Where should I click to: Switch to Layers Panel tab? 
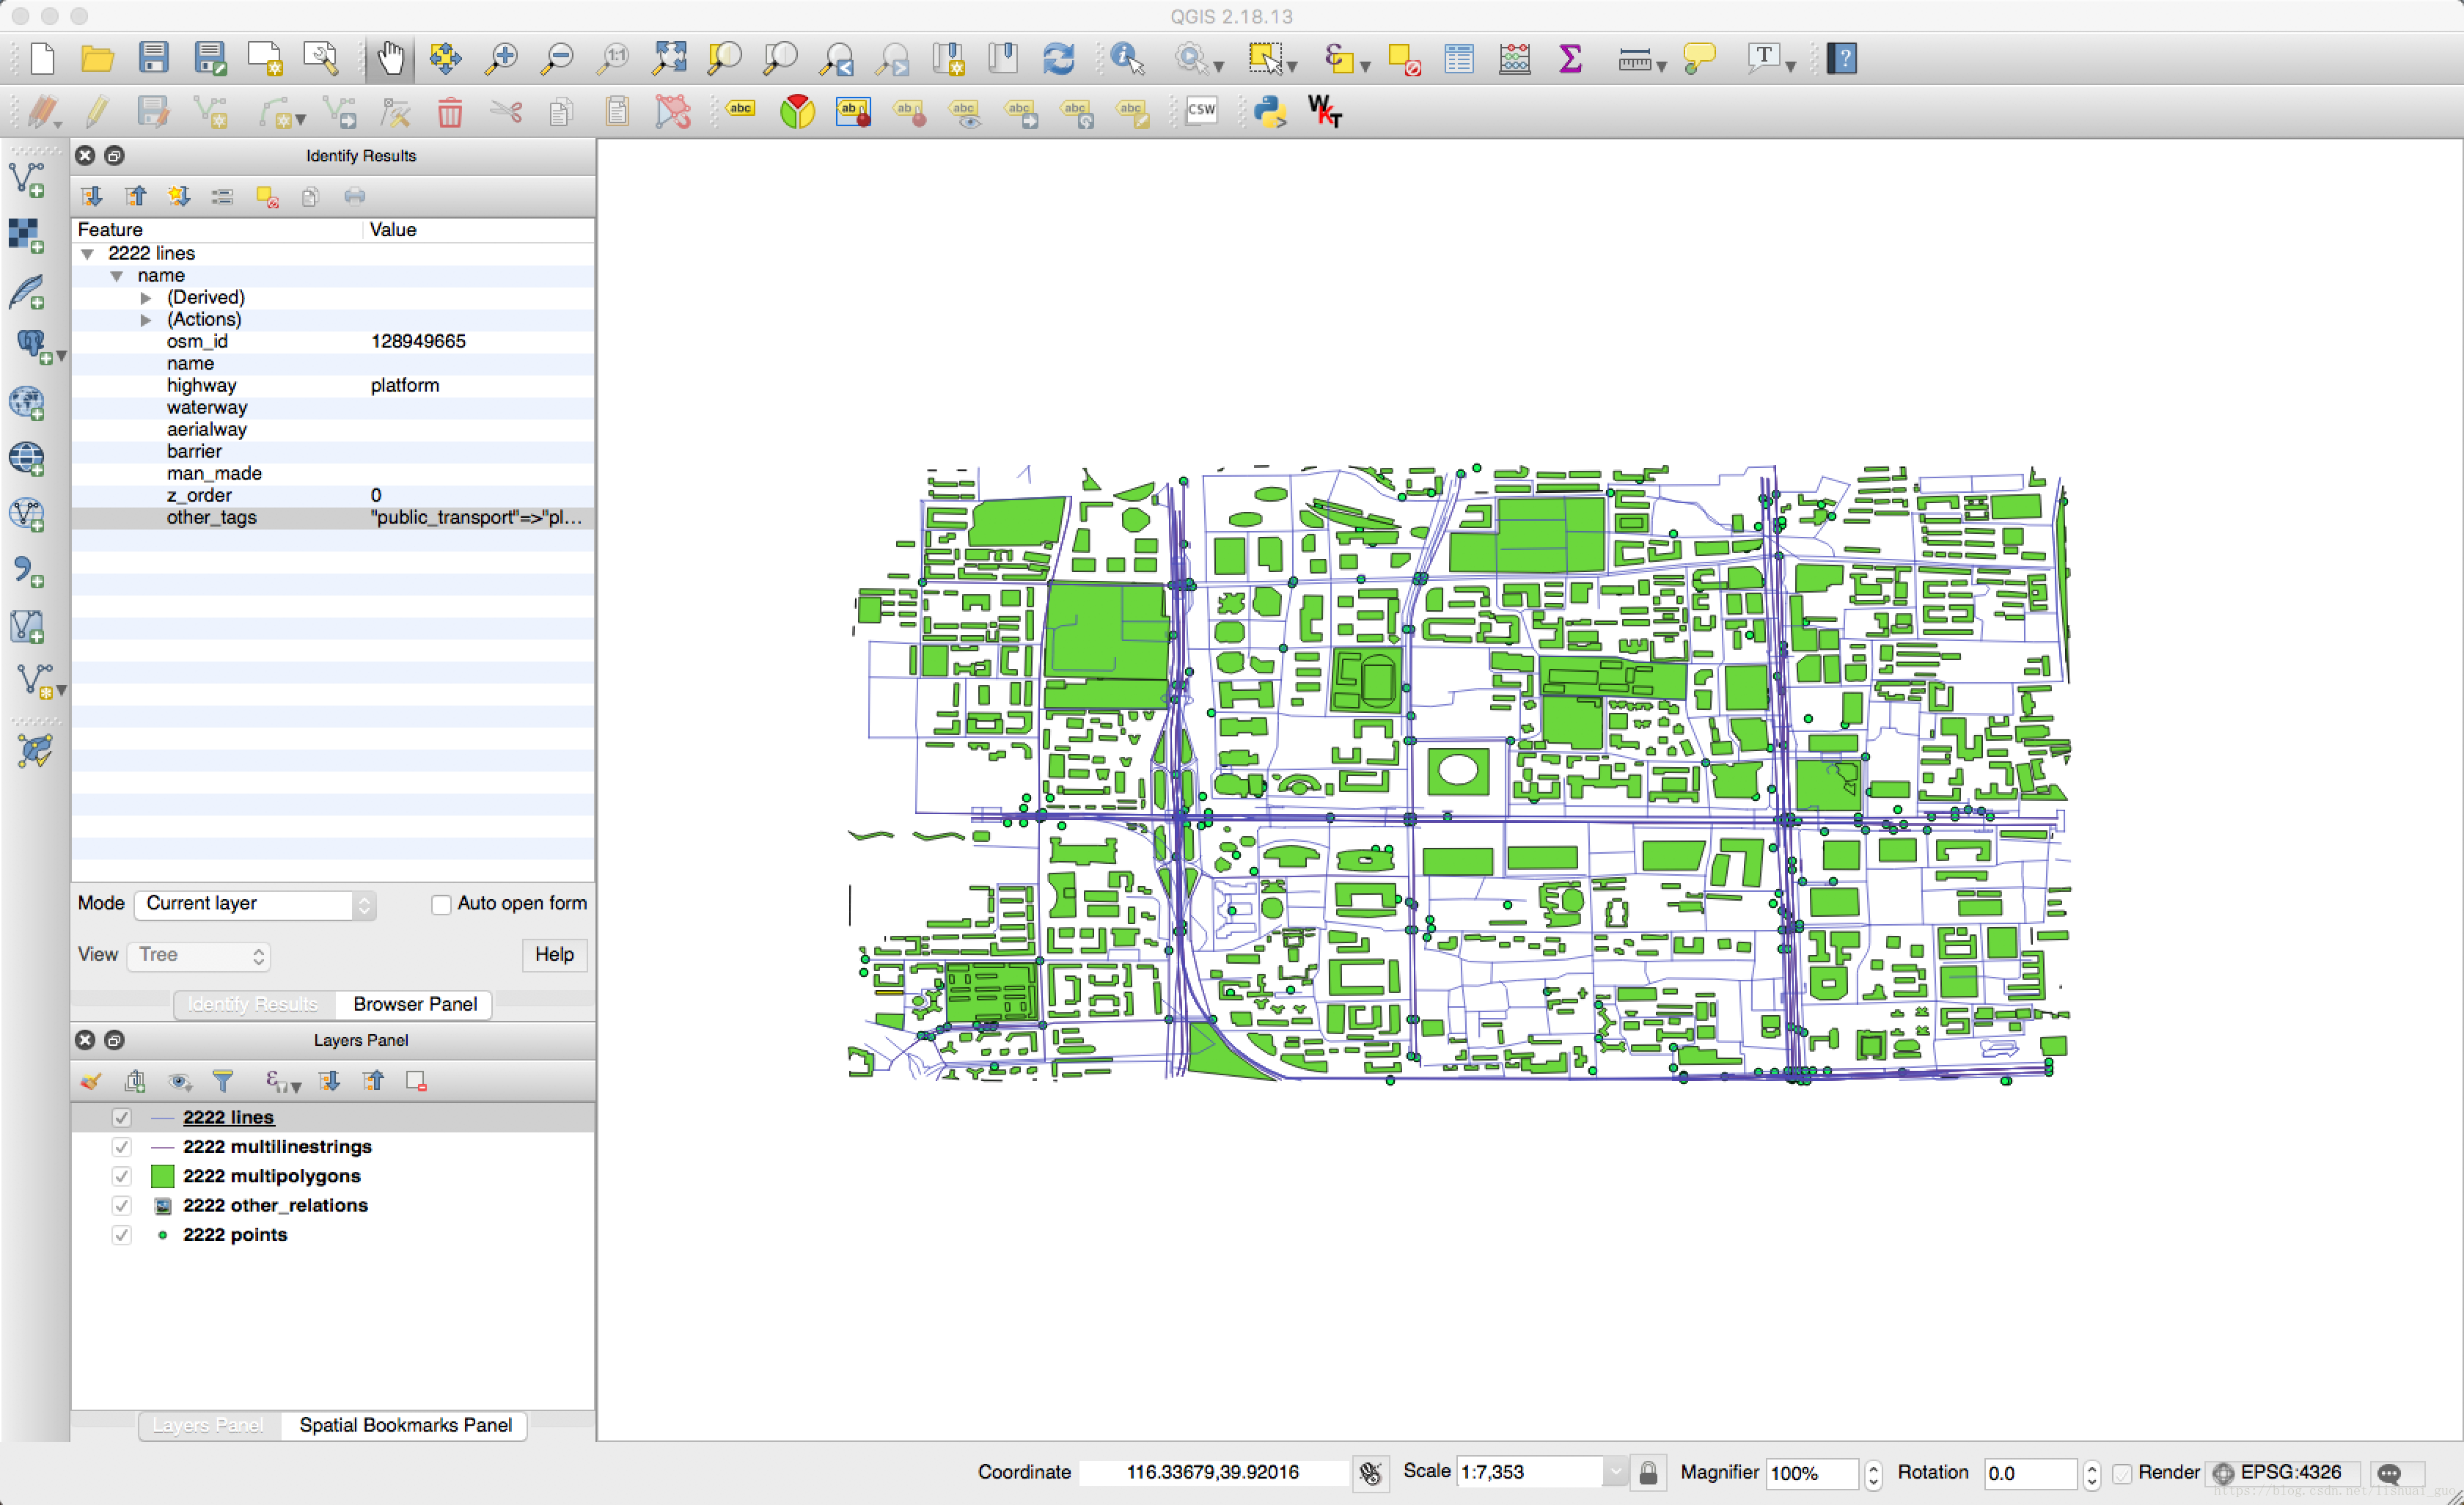tap(208, 1425)
